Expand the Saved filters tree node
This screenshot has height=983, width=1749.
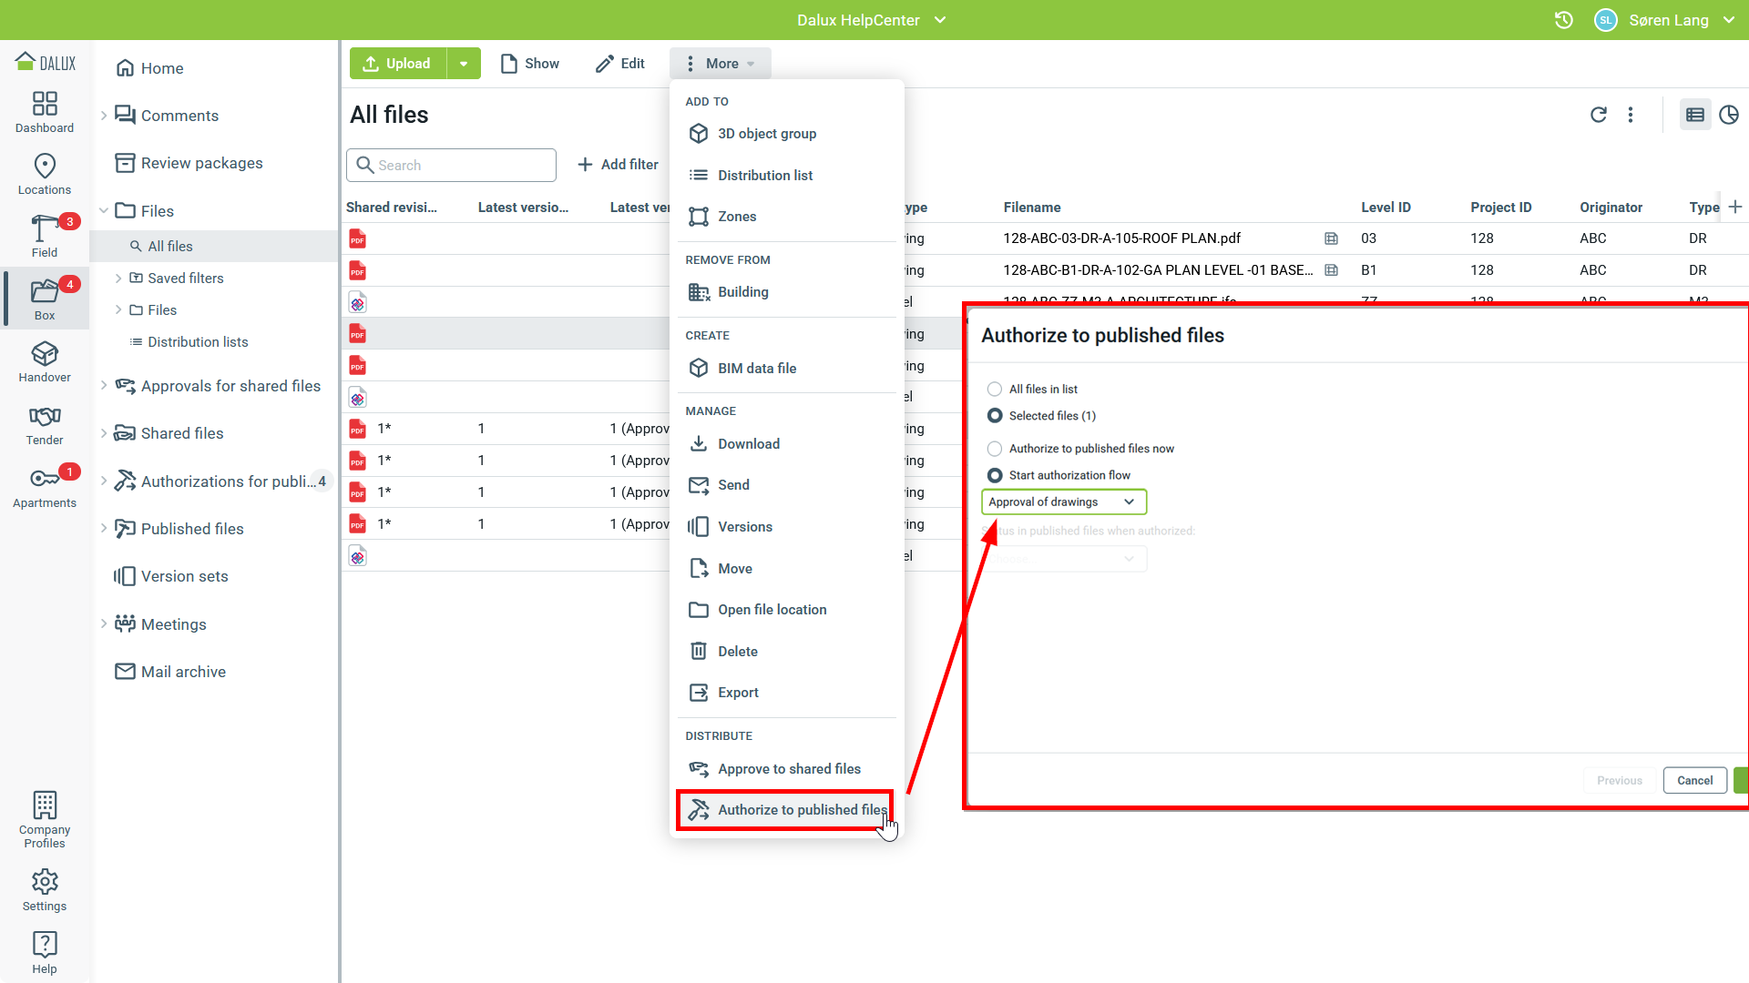click(x=118, y=279)
